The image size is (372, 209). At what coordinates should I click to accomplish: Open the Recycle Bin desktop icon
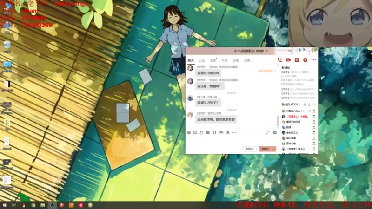click(x=7, y=46)
